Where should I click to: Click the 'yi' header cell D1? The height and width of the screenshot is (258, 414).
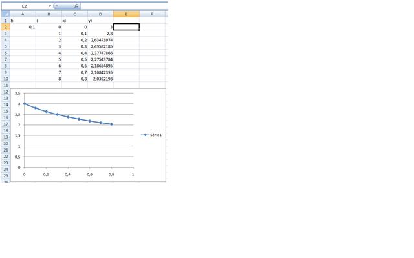click(100, 21)
